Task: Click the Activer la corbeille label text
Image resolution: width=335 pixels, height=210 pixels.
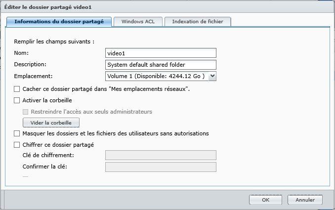Action: 47,100
